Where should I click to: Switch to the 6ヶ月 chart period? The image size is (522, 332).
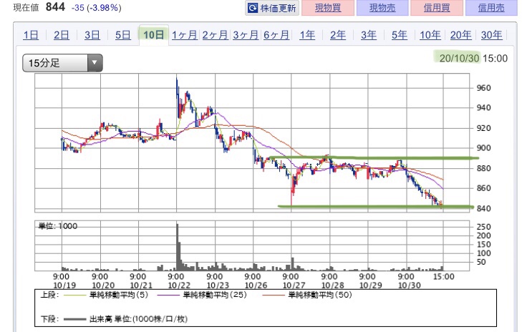pyautogui.click(x=276, y=35)
